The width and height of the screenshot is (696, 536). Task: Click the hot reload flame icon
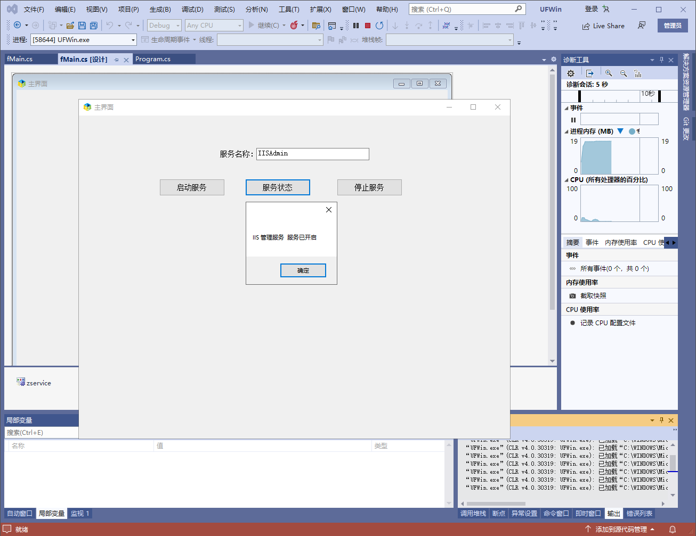pyautogui.click(x=294, y=25)
